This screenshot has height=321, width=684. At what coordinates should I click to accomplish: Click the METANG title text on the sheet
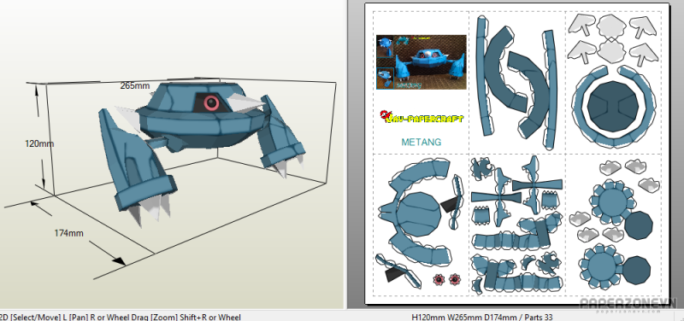pyautogui.click(x=421, y=142)
